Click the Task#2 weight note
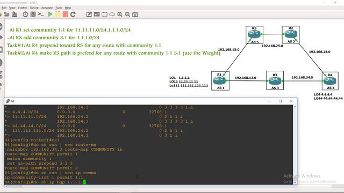 (113, 53)
